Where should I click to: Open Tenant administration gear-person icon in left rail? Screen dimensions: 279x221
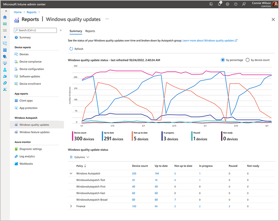[5, 83]
